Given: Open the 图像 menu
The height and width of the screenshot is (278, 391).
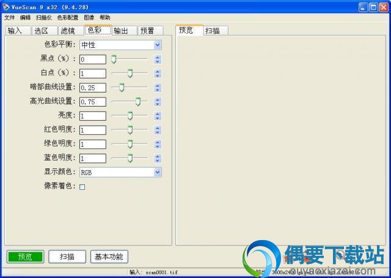Looking at the screenshot, I should [89, 18].
